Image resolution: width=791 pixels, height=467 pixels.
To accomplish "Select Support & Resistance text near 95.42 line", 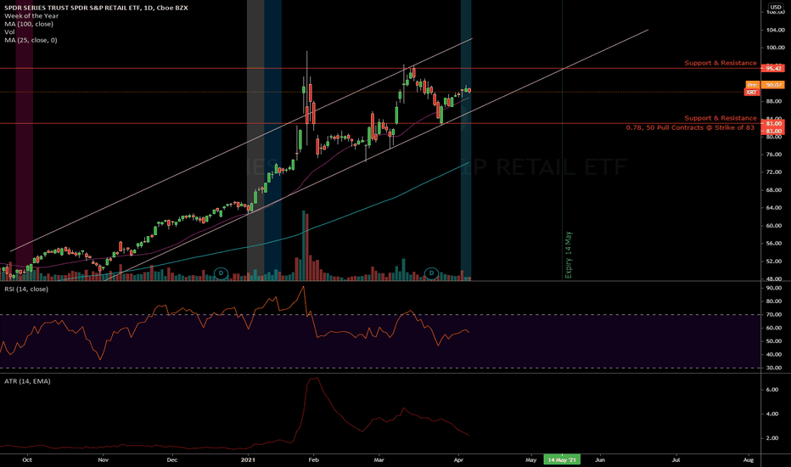I will [721, 63].
